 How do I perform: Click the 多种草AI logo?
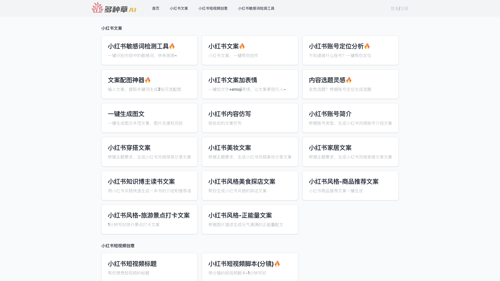coord(114,8)
